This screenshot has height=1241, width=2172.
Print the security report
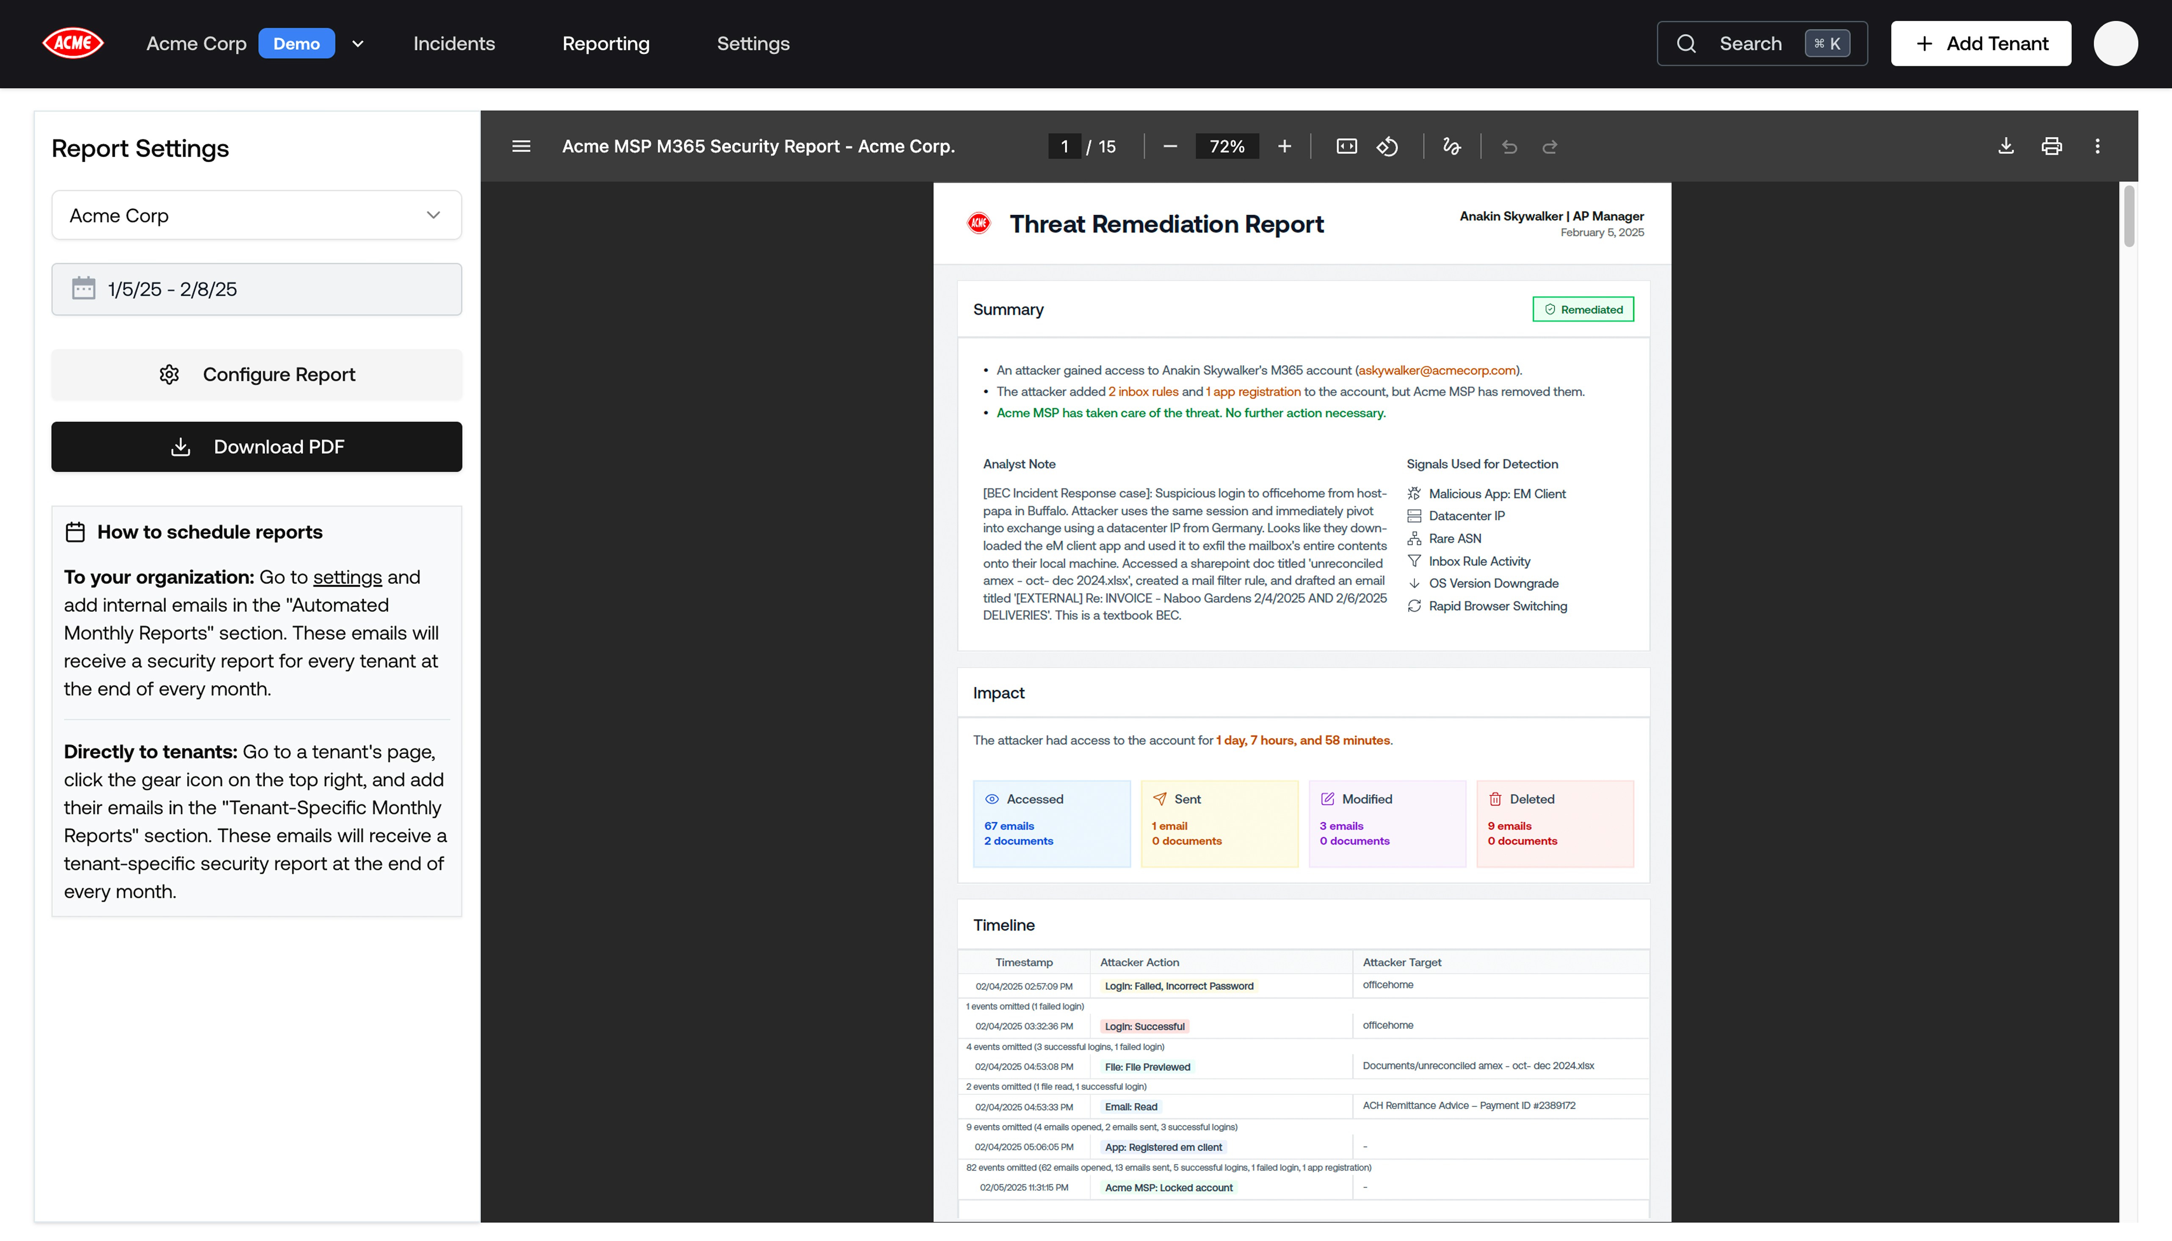pyautogui.click(x=2051, y=146)
